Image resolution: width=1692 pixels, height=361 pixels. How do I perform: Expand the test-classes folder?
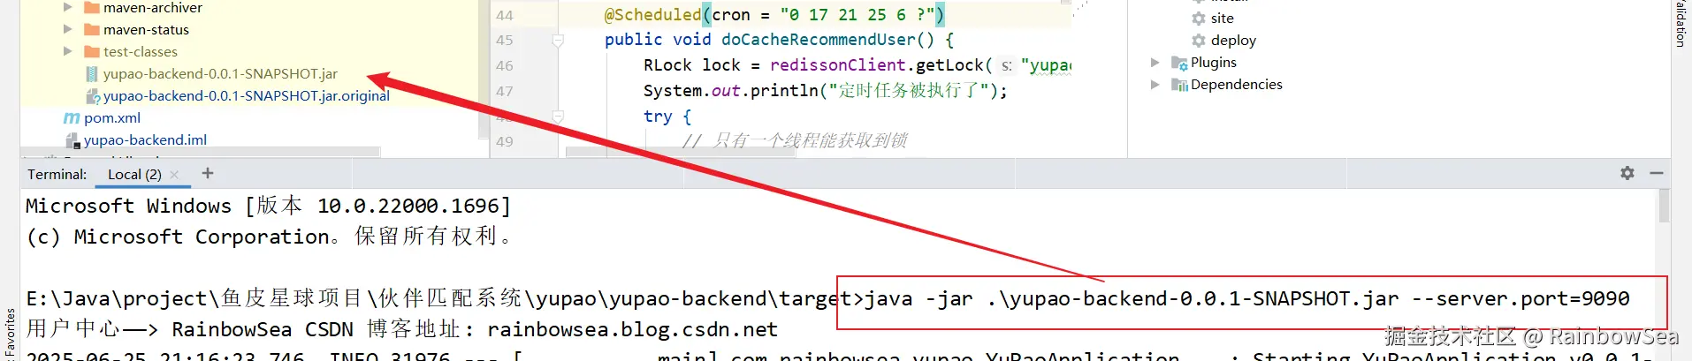coord(68,51)
